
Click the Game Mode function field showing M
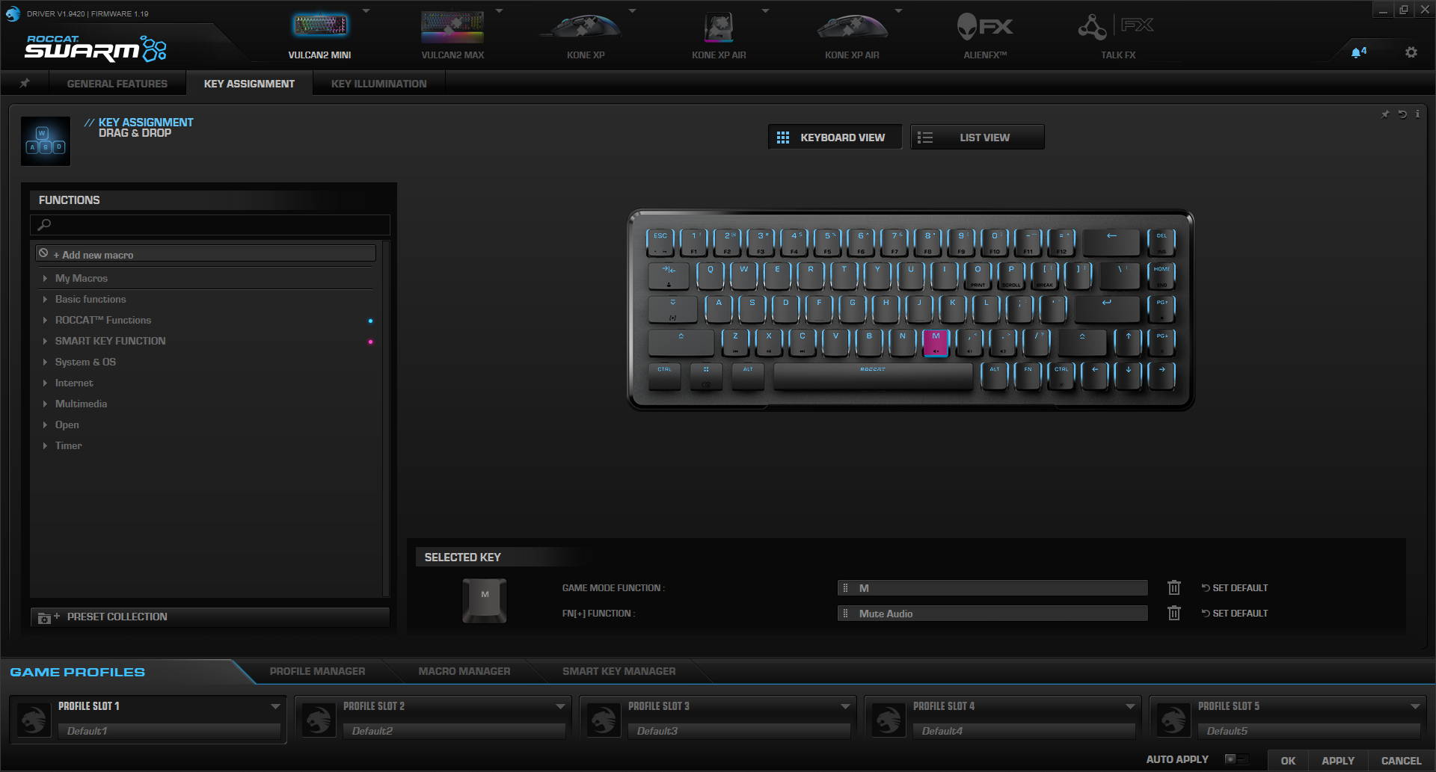[x=992, y=588]
